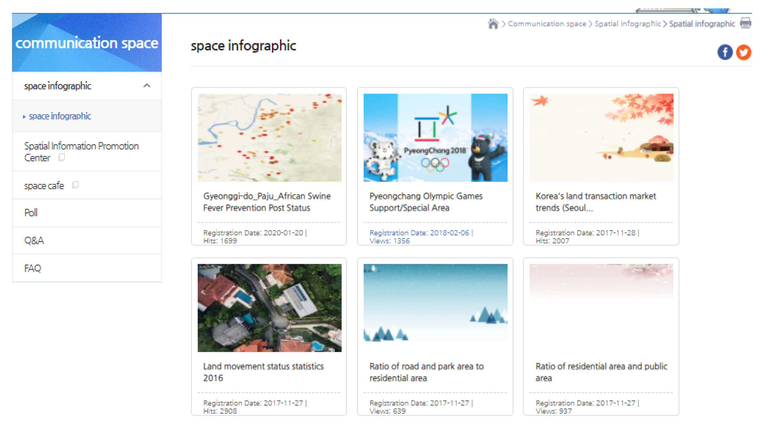The height and width of the screenshot is (428, 761).
Task: Share page on Facebook
Action: (x=725, y=52)
